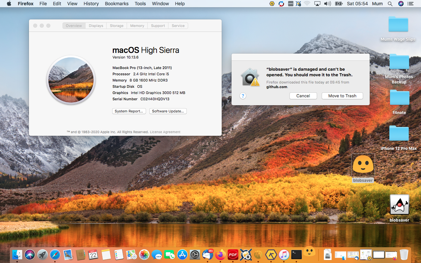Open Maps app in Dock
Image resolution: width=421 pixels, height=263 pixels.
(132, 254)
